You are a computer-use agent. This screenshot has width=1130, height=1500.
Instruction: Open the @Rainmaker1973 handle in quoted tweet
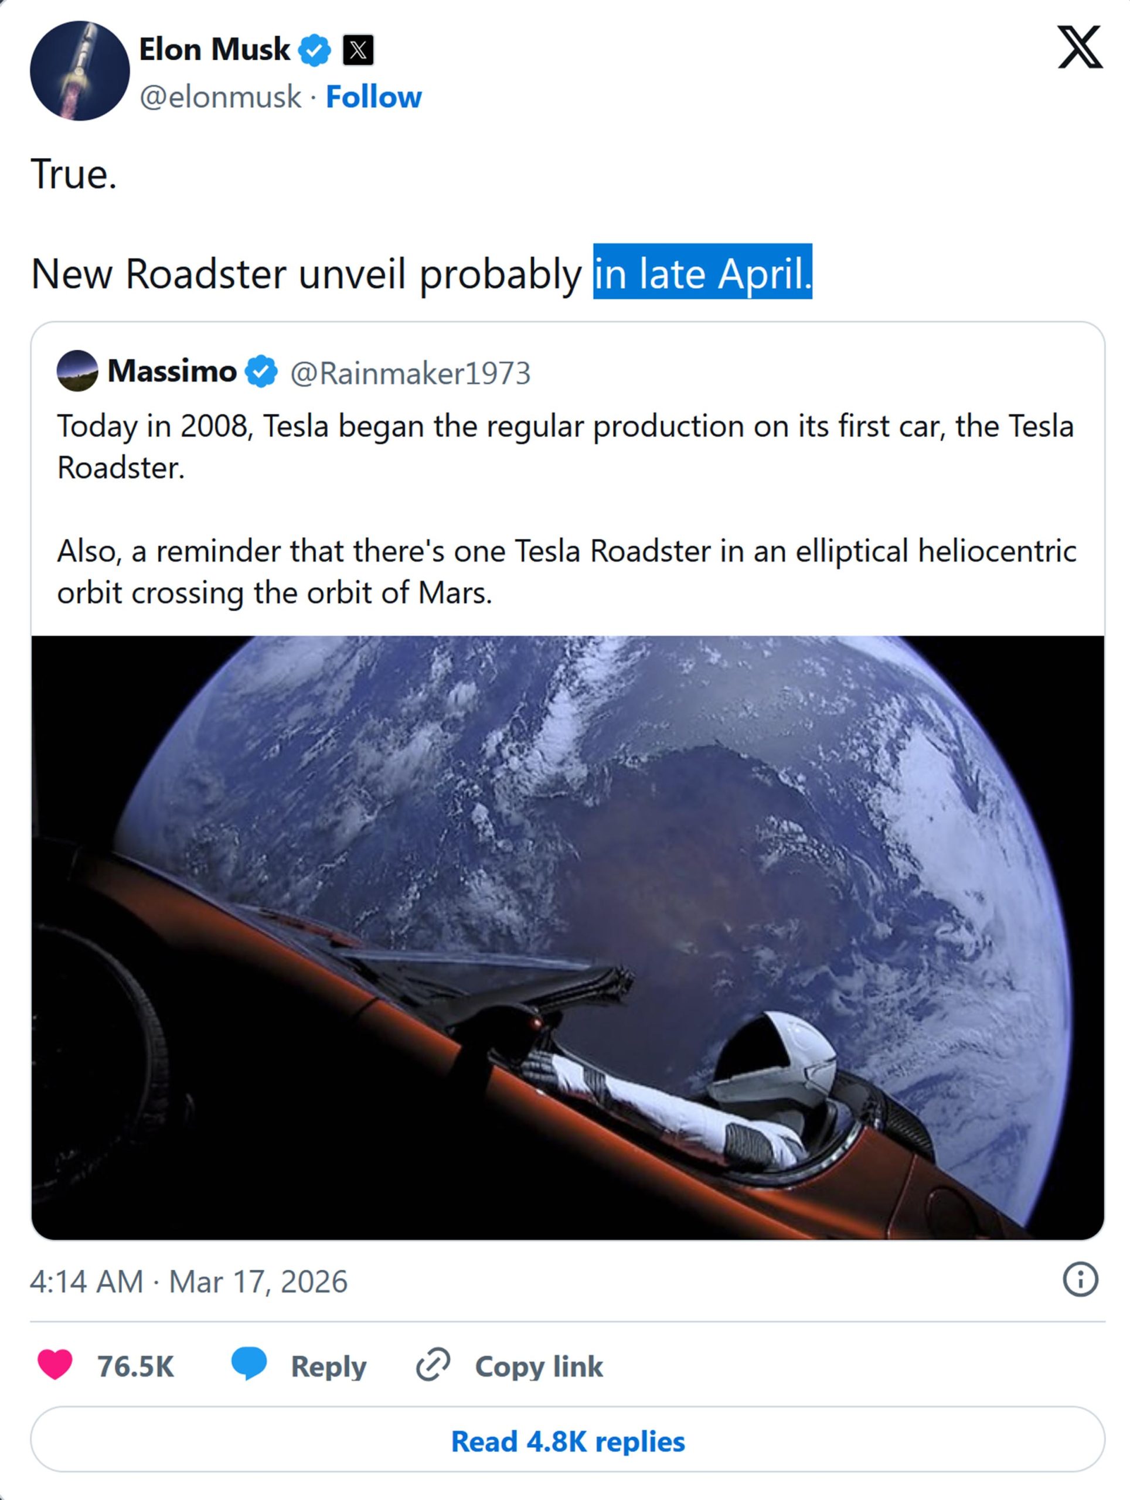pyautogui.click(x=410, y=373)
